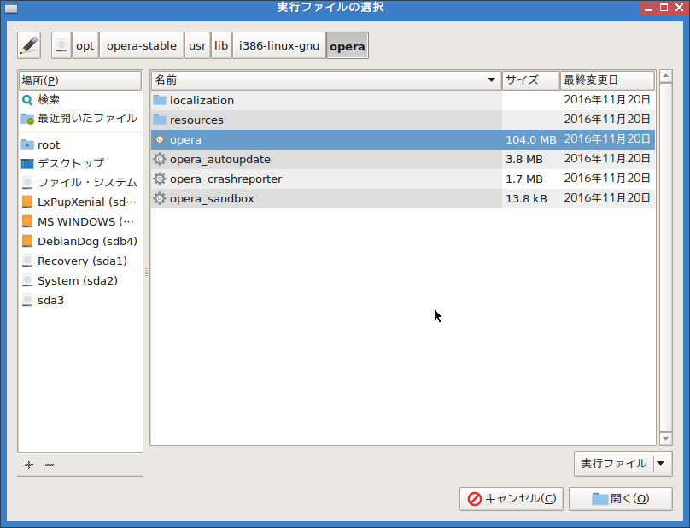Click the orange LxPupXenial drive icon
This screenshot has height=528, width=690.
[27, 202]
